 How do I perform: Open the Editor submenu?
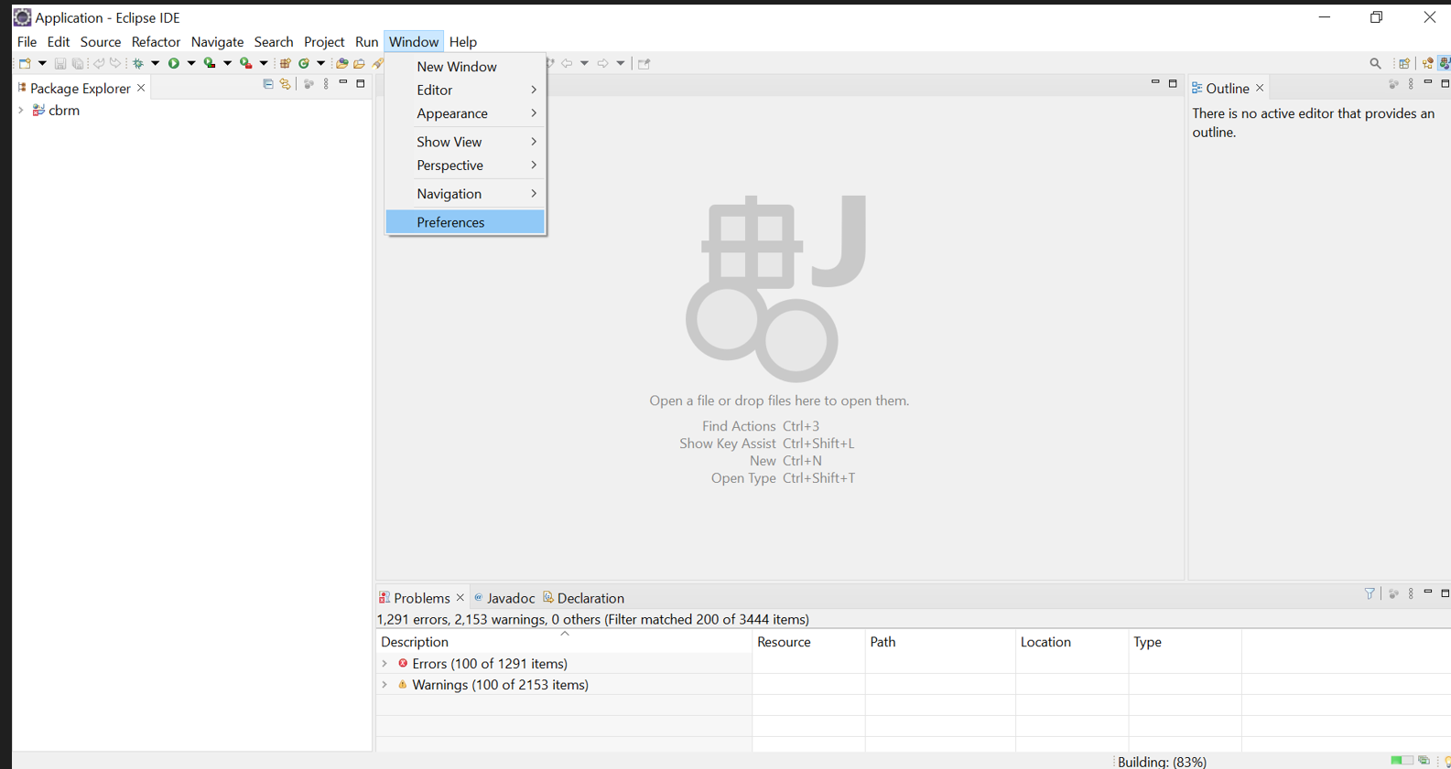pos(465,90)
